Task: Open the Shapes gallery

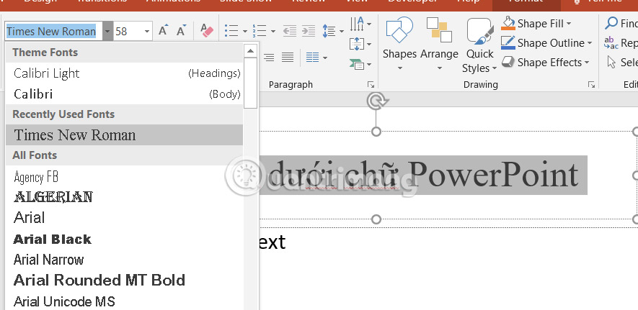Action: point(399,44)
